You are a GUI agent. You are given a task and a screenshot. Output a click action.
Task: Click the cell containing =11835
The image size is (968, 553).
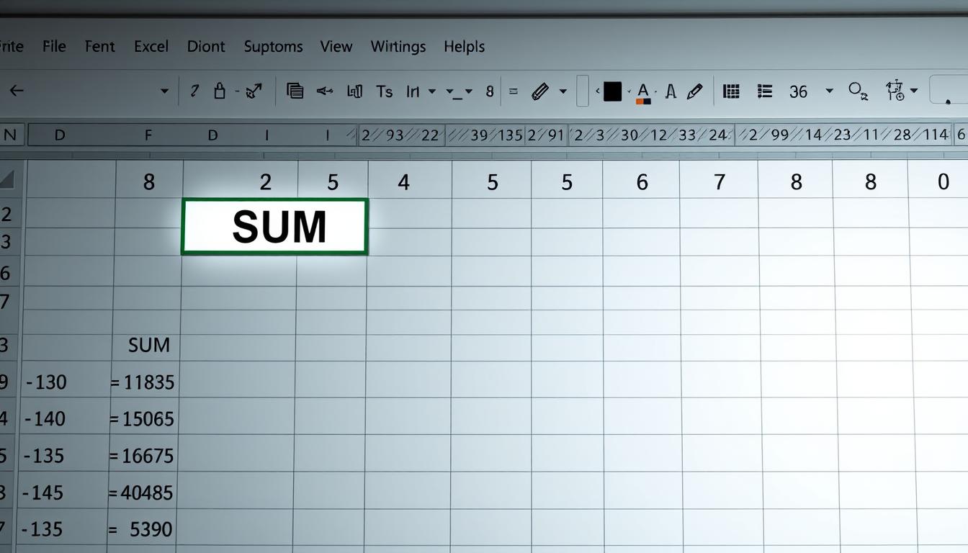click(143, 382)
